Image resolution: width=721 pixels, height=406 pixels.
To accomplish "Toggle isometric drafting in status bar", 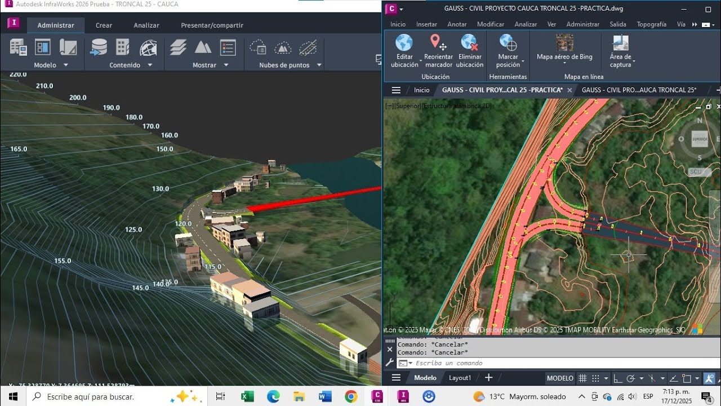I will tap(652, 378).
